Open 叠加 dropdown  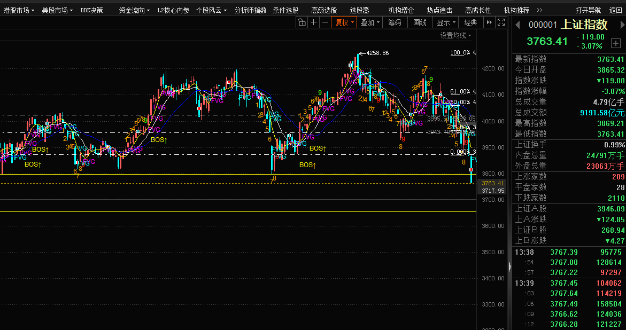tap(369, 23)
